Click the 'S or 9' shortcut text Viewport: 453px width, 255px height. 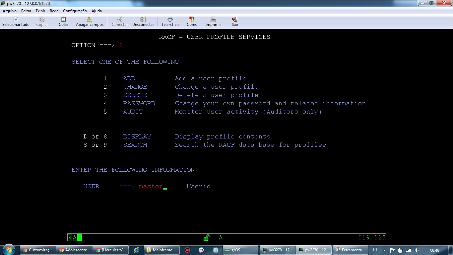point(95,145)
